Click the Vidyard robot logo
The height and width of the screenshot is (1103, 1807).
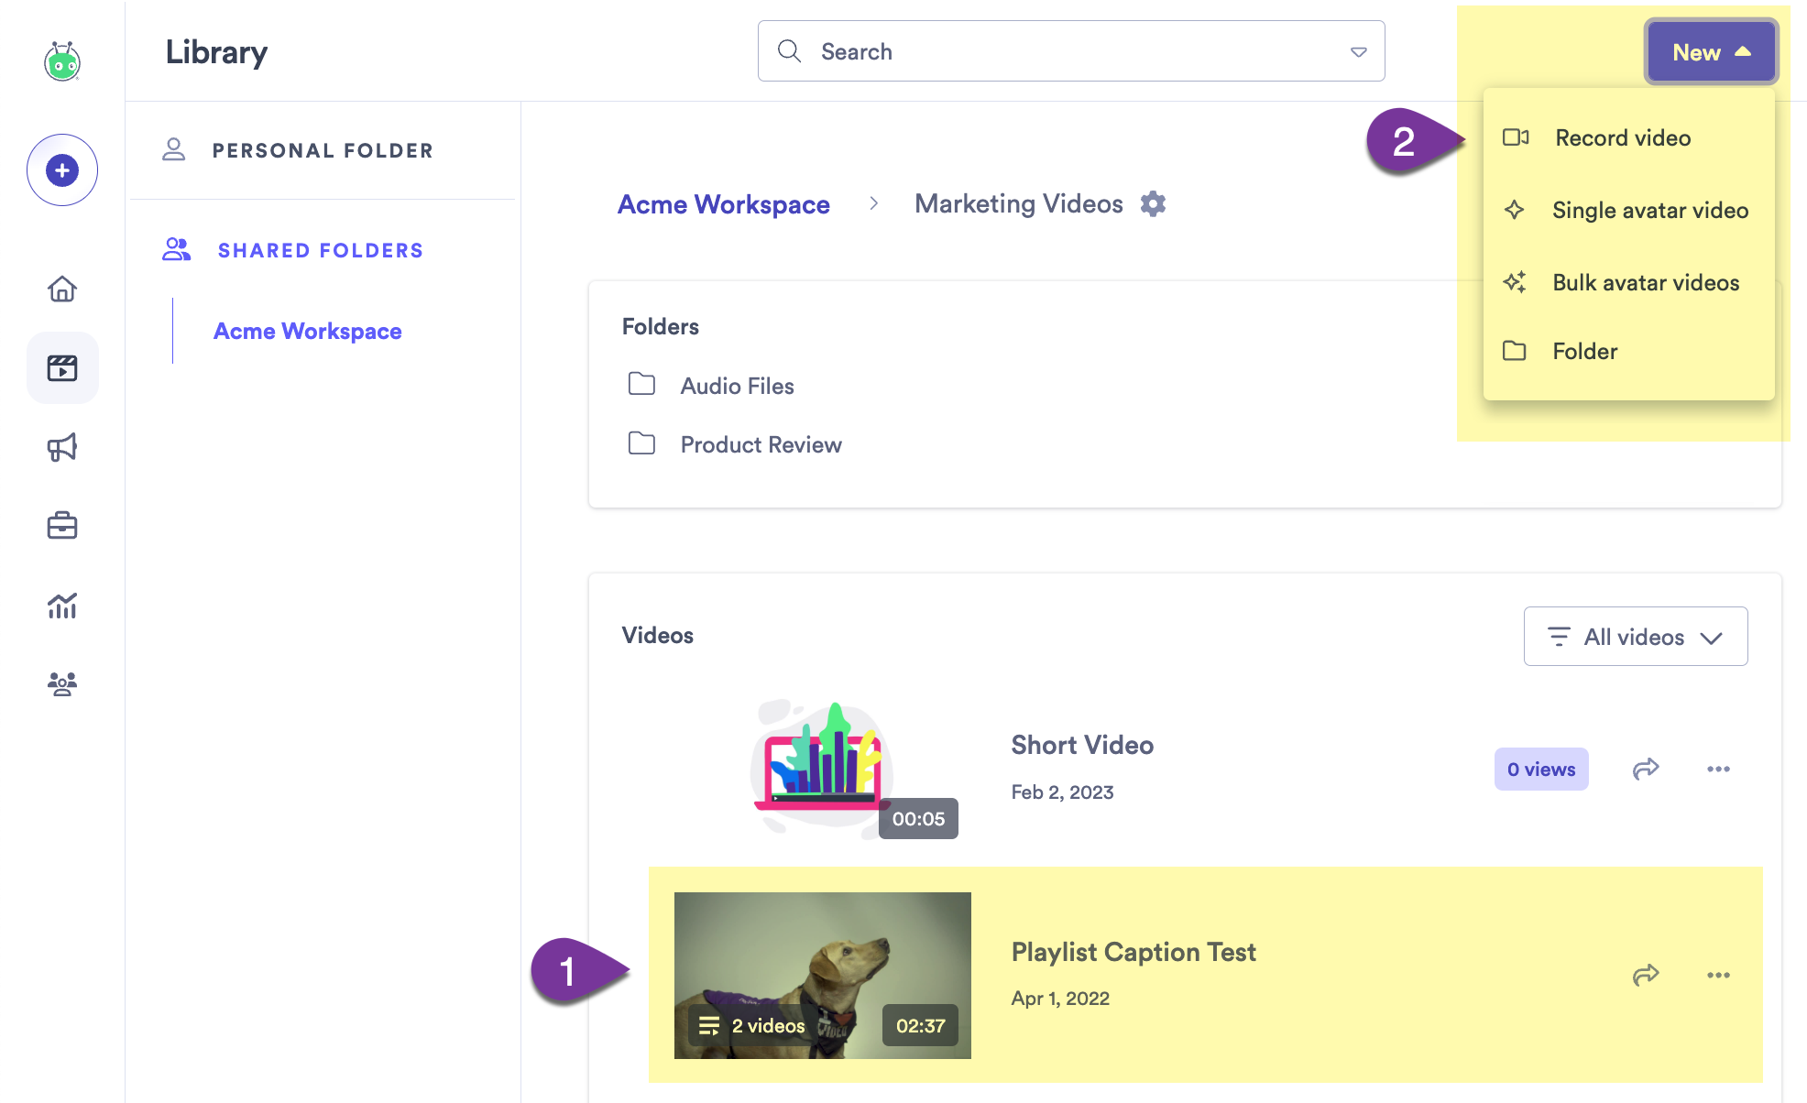click(x=62, y=61)
